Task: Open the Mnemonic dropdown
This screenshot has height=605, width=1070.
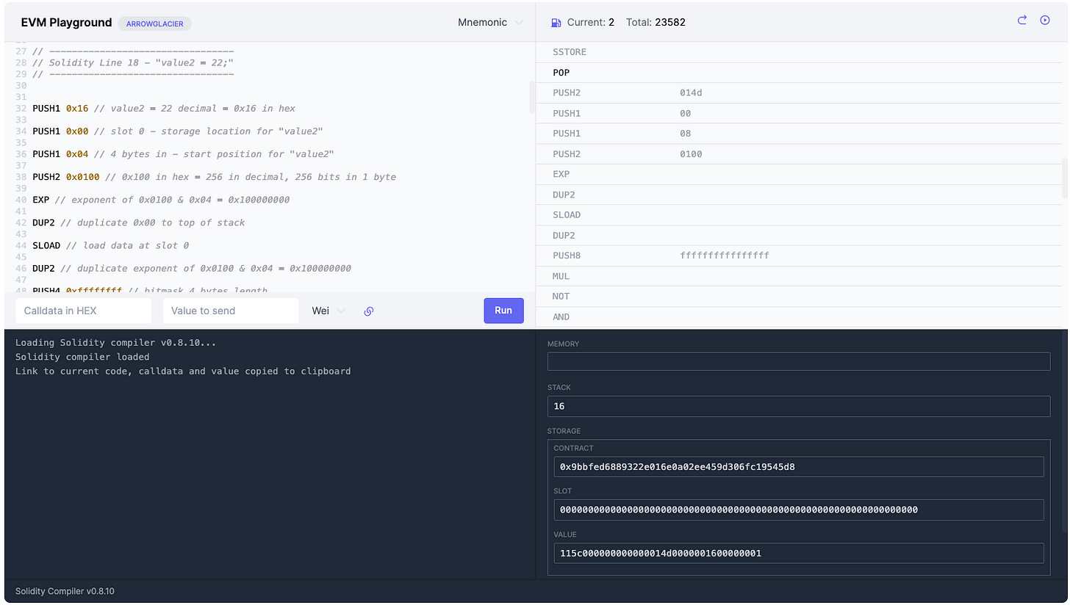Action: (489, 22)
